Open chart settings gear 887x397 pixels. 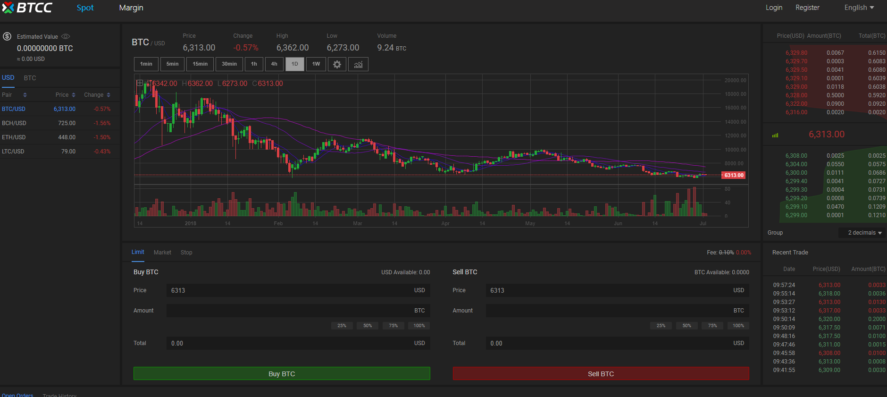(x=337, y=64)
